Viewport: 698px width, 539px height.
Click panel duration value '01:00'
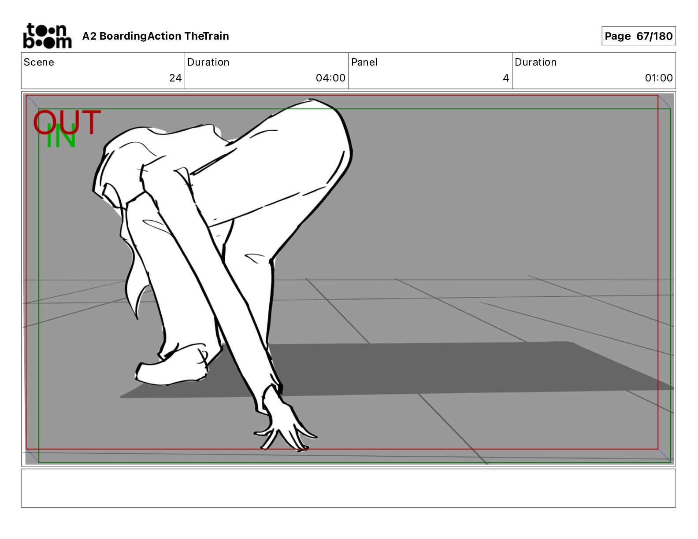click(659, 78)
